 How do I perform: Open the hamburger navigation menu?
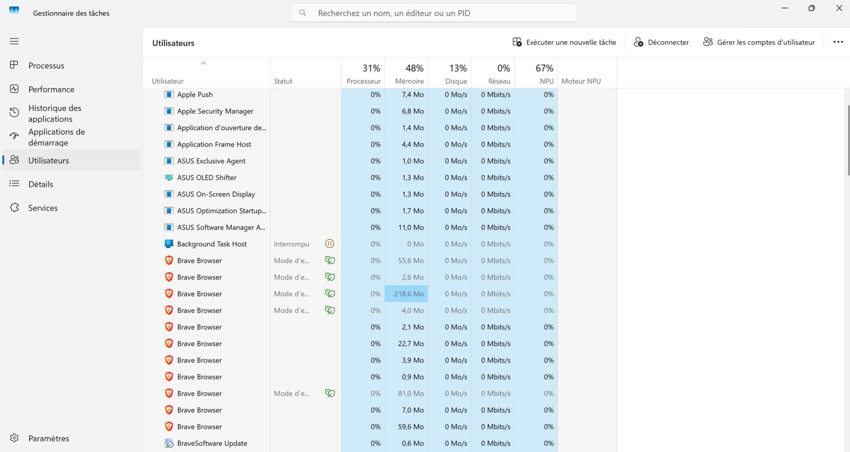(x=14, y=41)
